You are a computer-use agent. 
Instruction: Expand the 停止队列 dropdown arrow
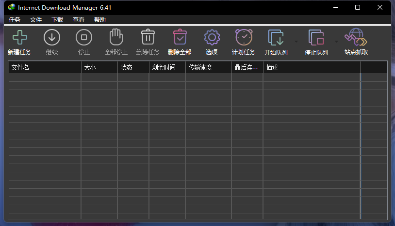(336, 42)
